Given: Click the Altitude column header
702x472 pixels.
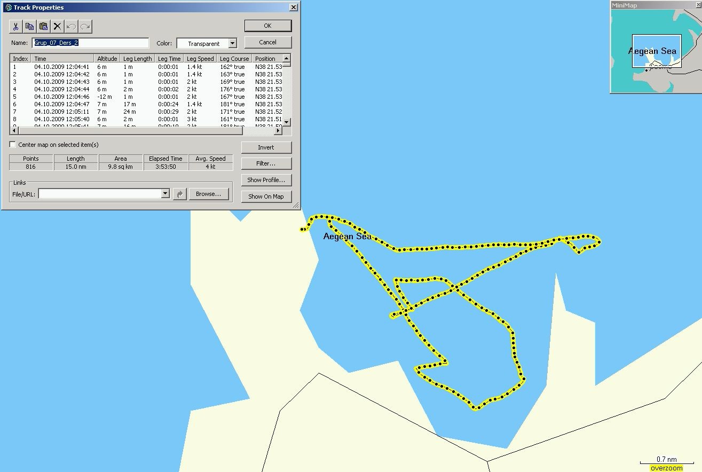Looking at the screenshot, I should coord(107,59).
